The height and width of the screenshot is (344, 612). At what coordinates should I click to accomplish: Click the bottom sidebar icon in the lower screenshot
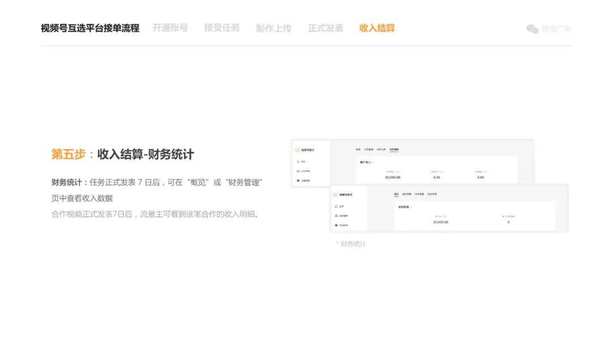pos(336,225)
